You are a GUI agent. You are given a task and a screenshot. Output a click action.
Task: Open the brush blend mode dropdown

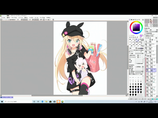tap(136, 48)
